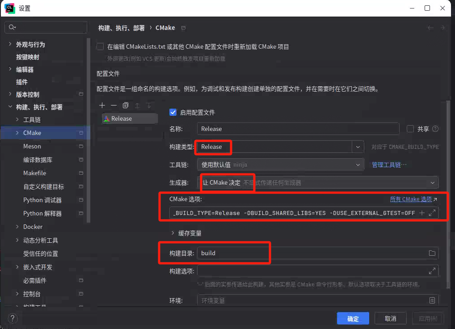Screen dimensions: 455x329
Task: Open folder browser for 构建目录 field
Action: pyautogui.click(x=432, y=253)
